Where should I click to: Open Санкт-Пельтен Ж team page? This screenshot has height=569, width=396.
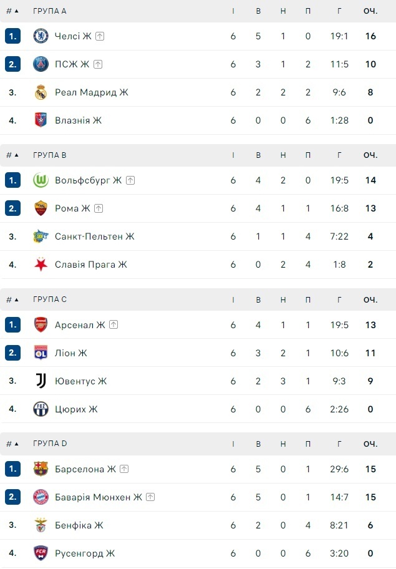(x=94, y=236)
